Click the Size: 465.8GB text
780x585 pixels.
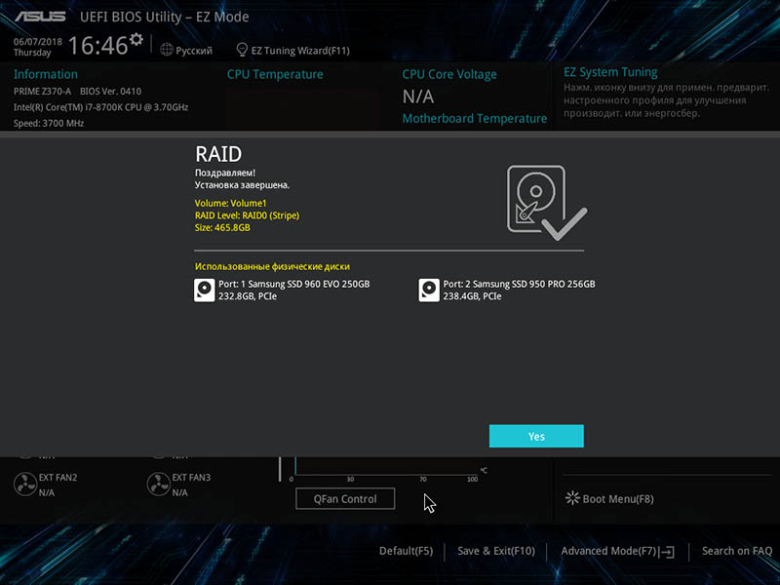(222, 227)
